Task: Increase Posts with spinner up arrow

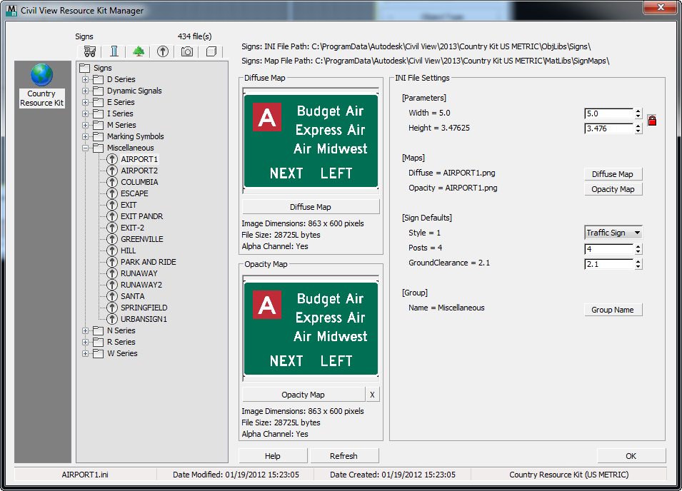Action: 638,246
